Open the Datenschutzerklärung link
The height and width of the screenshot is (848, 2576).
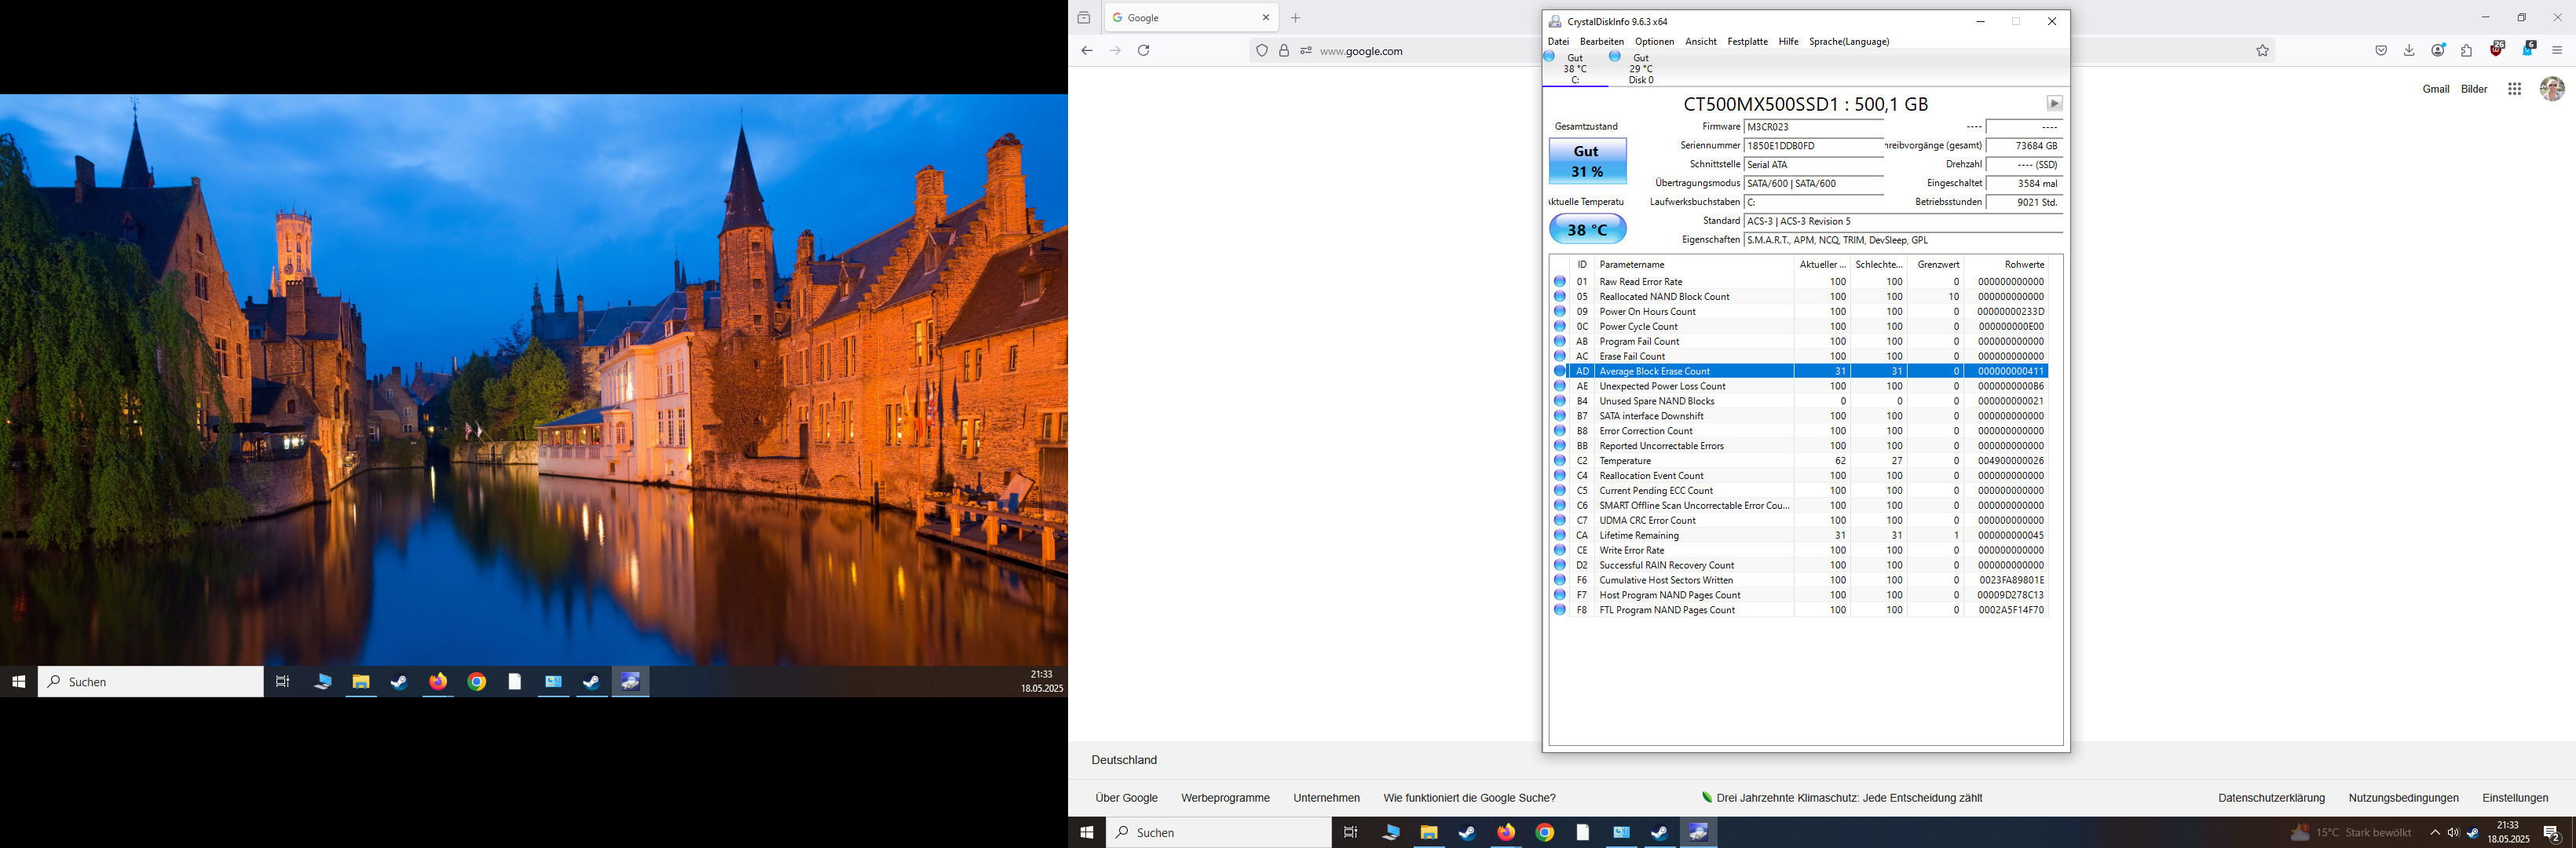[x=2271, y=798]
